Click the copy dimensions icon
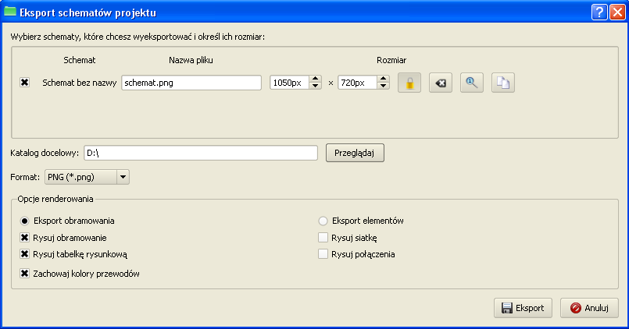The width and height of the screenshot is (629, 329). pyautogui.click(x=503, y=83)
